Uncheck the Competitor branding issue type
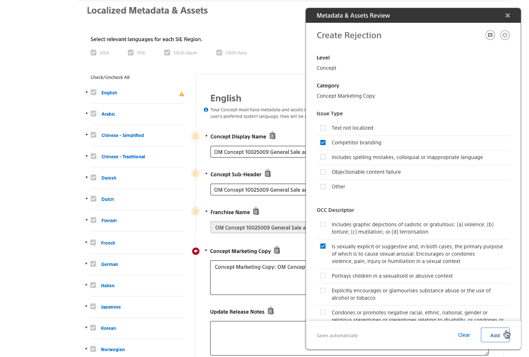 (x=323, y=143)
